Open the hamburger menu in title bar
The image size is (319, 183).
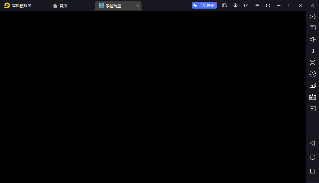pos(257,5)
